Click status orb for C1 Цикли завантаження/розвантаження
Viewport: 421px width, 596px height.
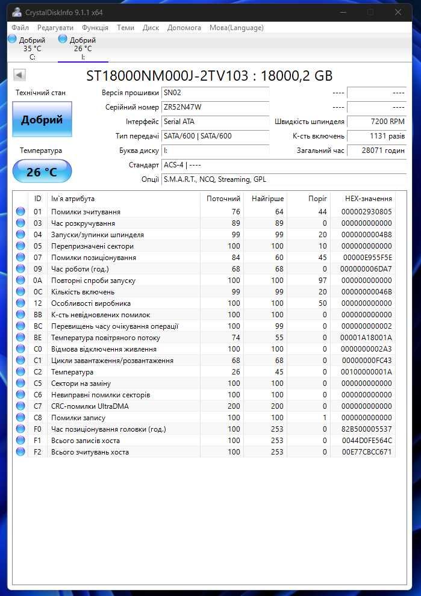20,361
